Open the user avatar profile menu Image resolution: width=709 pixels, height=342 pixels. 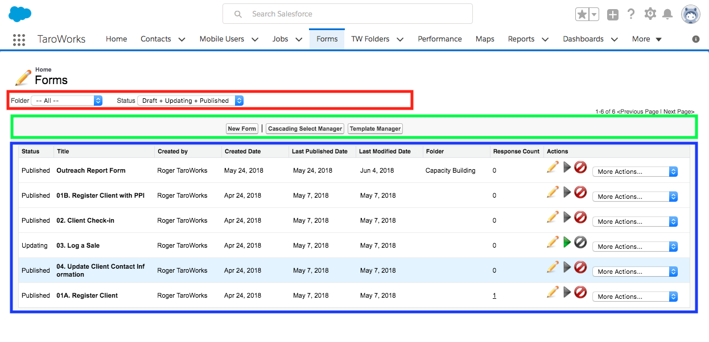(x=691, y=14)
